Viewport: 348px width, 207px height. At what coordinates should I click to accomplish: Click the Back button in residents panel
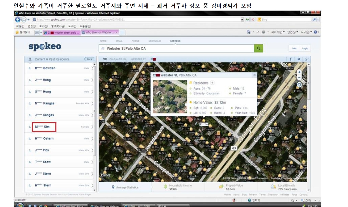(x=89, y=59)
